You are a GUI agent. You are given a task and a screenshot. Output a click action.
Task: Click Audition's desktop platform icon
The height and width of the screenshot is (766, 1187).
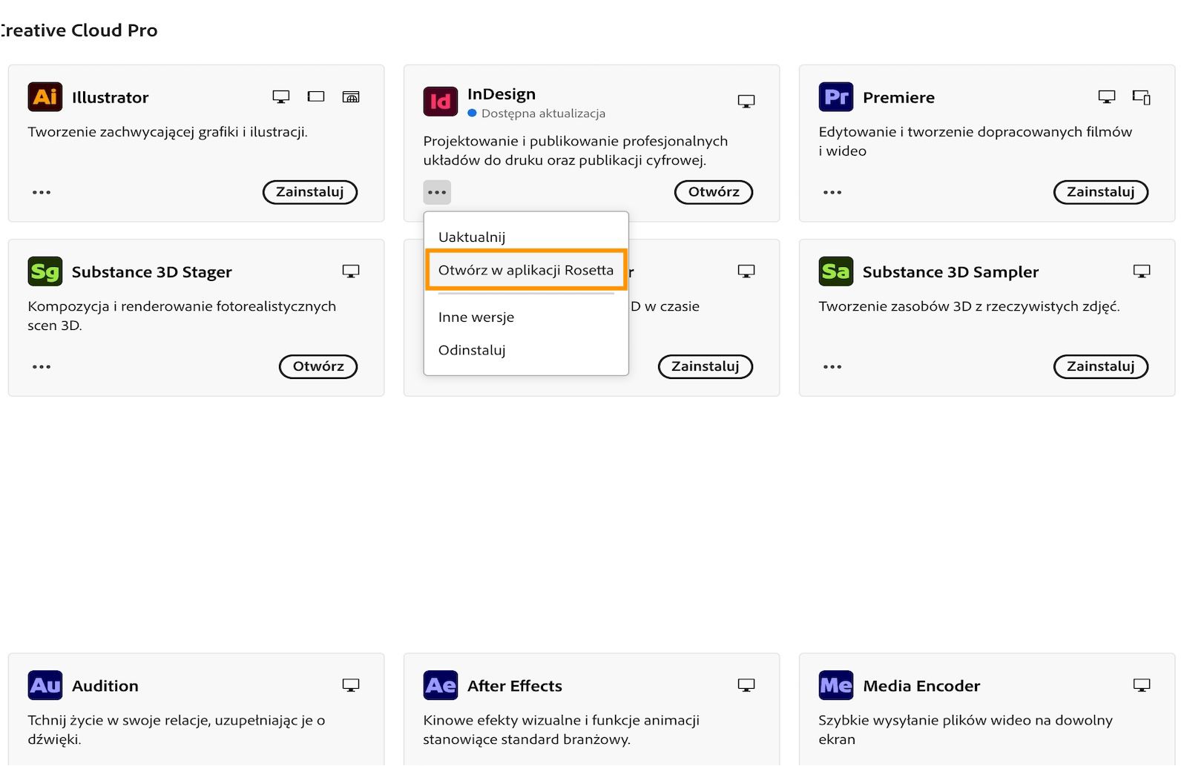[x=351, y=685]
